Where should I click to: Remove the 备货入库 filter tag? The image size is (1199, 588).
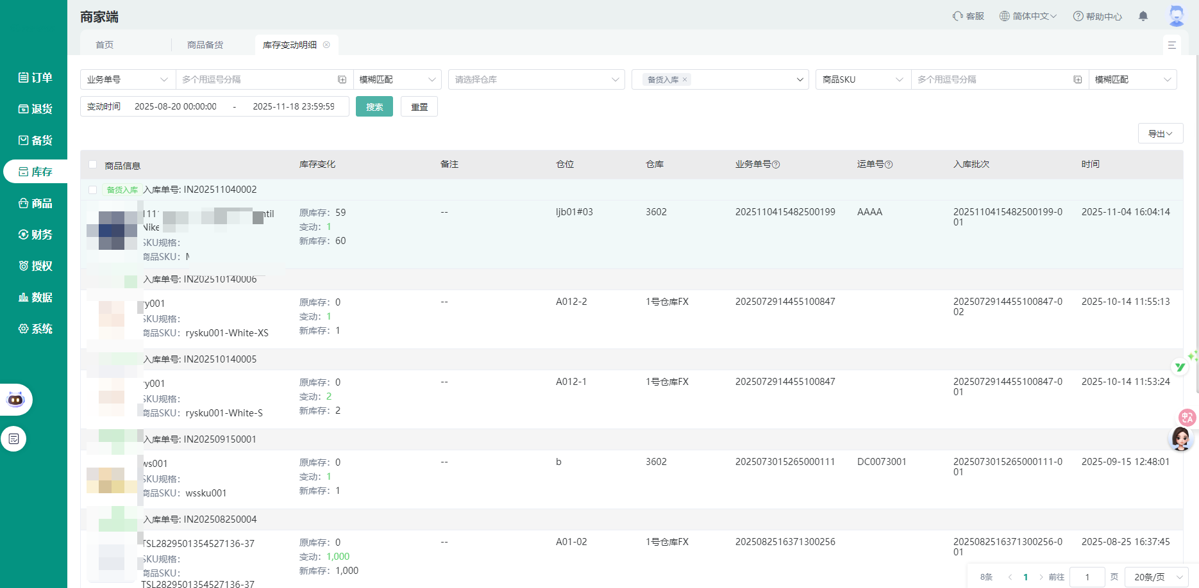pyautogui.click(x=685, y=79)
